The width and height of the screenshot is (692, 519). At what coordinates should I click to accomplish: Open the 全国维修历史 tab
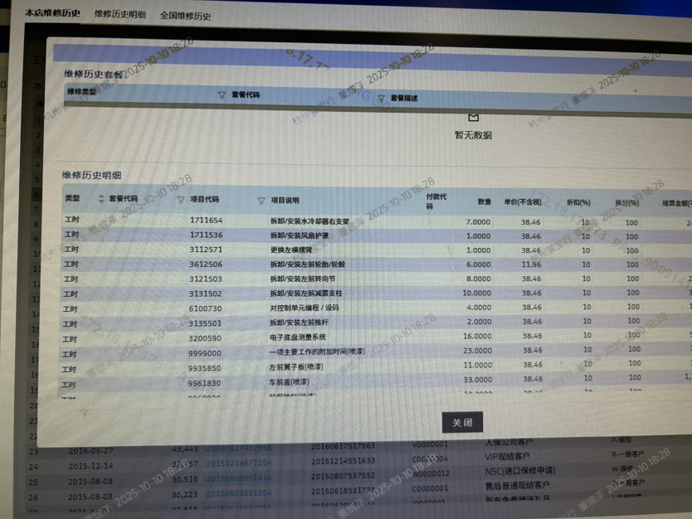click(x=186, y=16)
